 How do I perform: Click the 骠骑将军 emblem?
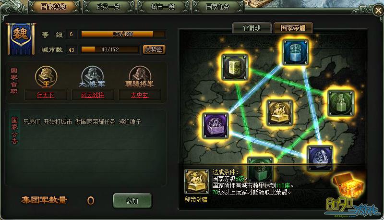click(140, 77)
